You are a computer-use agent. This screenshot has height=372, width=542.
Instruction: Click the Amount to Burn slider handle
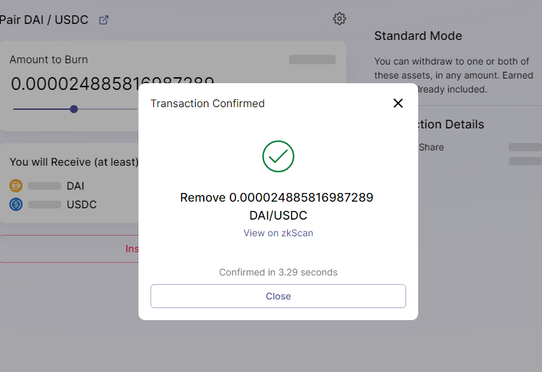74,109
